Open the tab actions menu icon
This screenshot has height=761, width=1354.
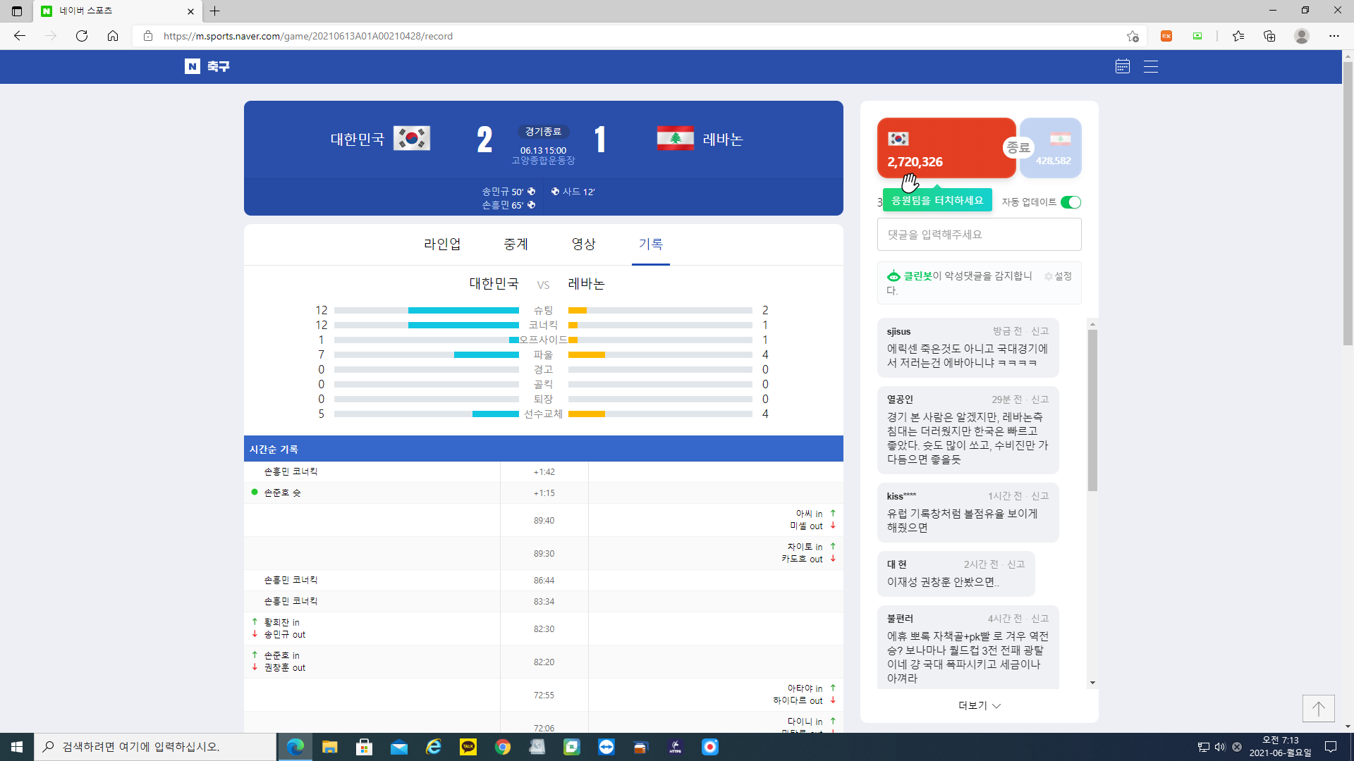click(x=17, y=11)
